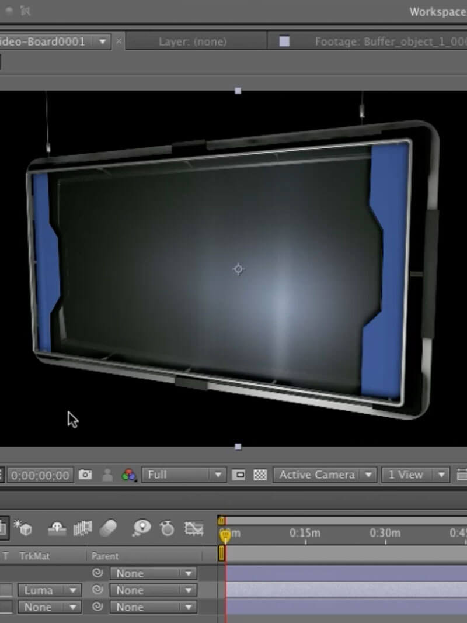The width and height of the screenshot is (467, 623).
Task: Click the Footage tab's label color swatch
Action: (x=284, y=41)
